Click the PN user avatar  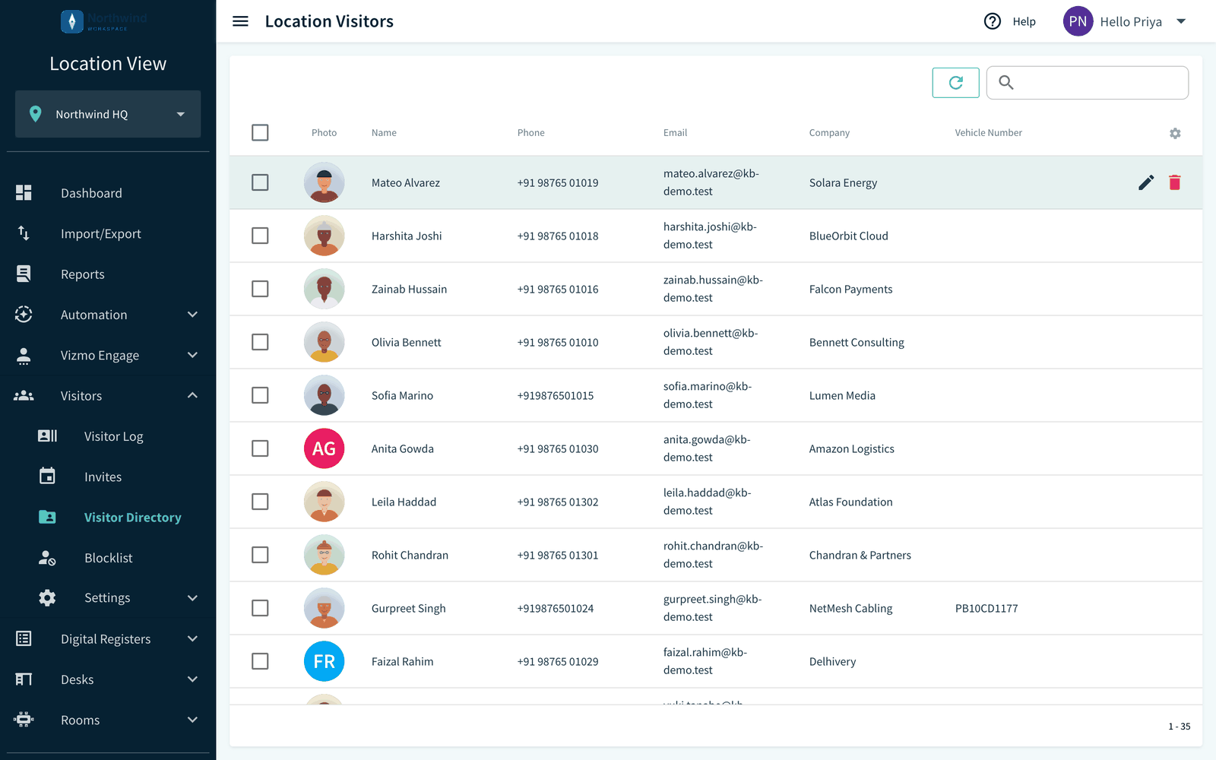[1078, 21]
